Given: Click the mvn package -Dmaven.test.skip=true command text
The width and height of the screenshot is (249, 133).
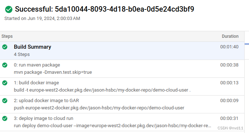Looking at the screenshot, I should [x=53, y=72].
